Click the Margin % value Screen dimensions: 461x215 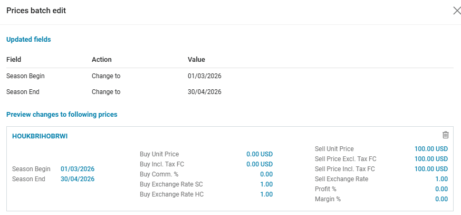tap(441, 199)
